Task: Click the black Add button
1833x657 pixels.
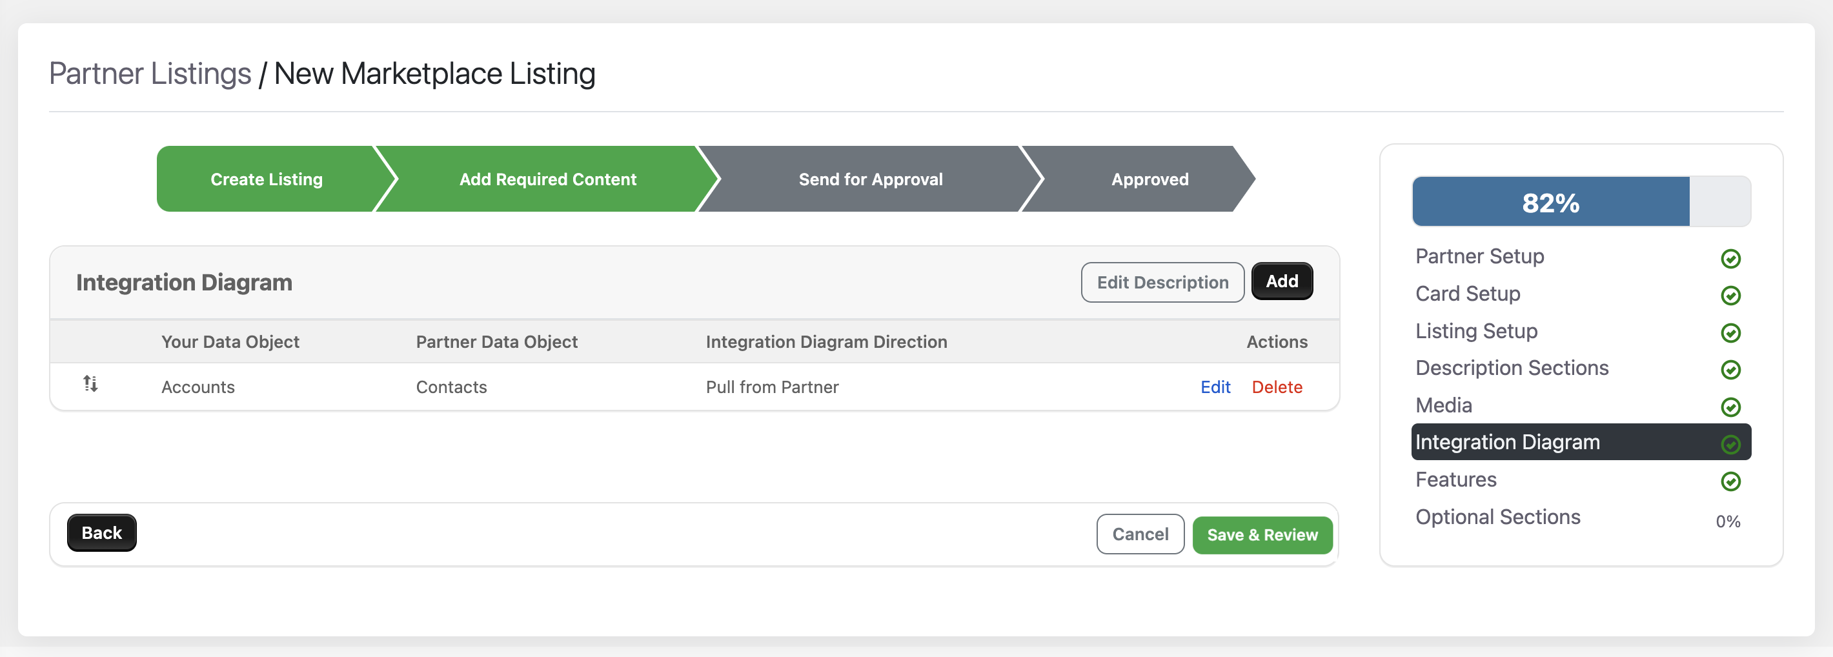Action: tap(1282, 281)
